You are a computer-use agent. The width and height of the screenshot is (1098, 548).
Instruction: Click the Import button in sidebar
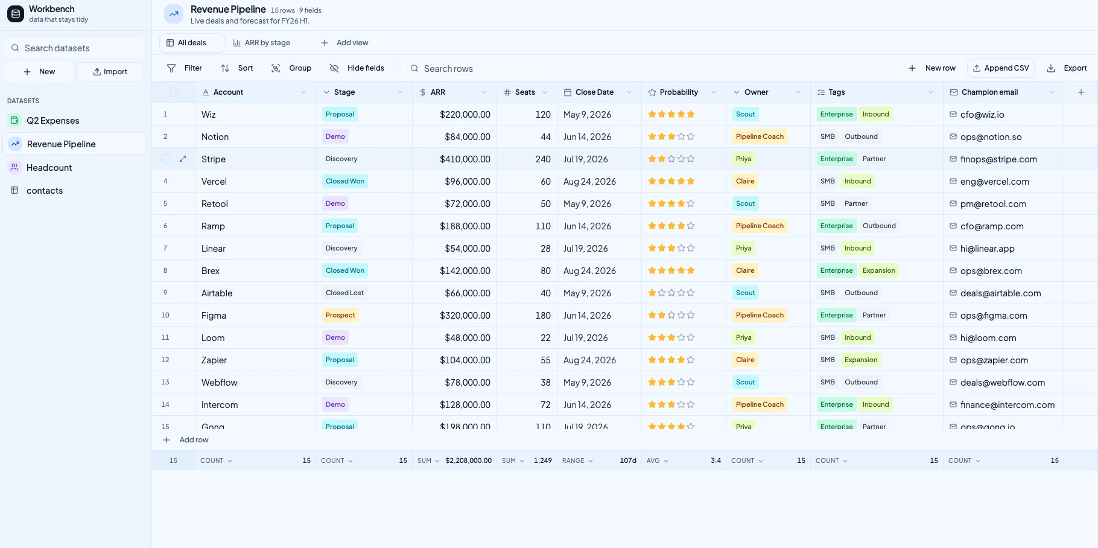[x=110, y=72]
